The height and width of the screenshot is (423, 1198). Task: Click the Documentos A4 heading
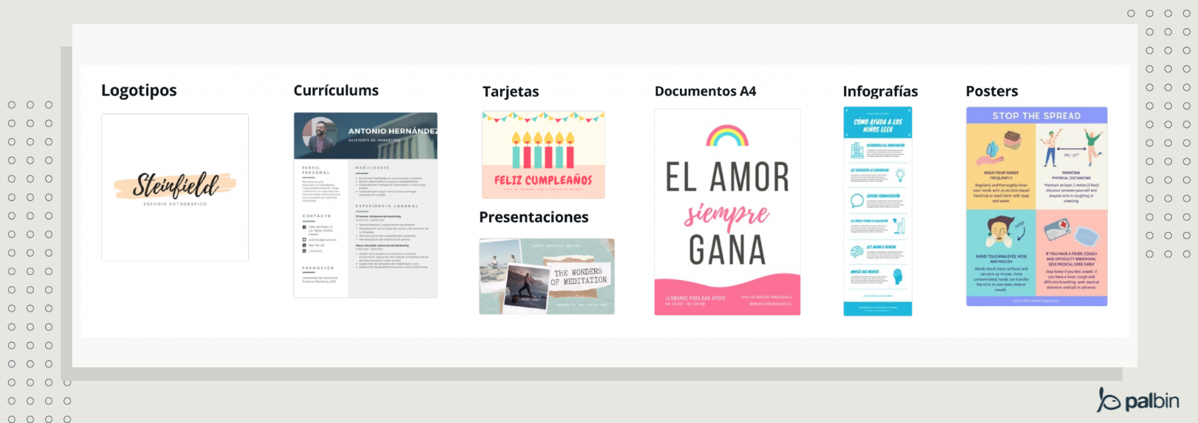[705, 91]
